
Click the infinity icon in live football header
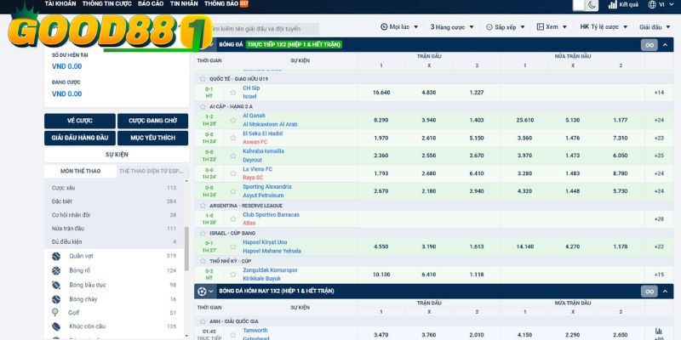coord(648,44)
